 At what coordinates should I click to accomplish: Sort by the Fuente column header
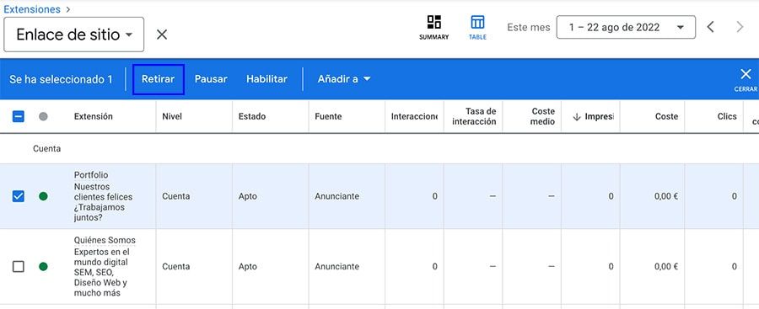[328, 116]
